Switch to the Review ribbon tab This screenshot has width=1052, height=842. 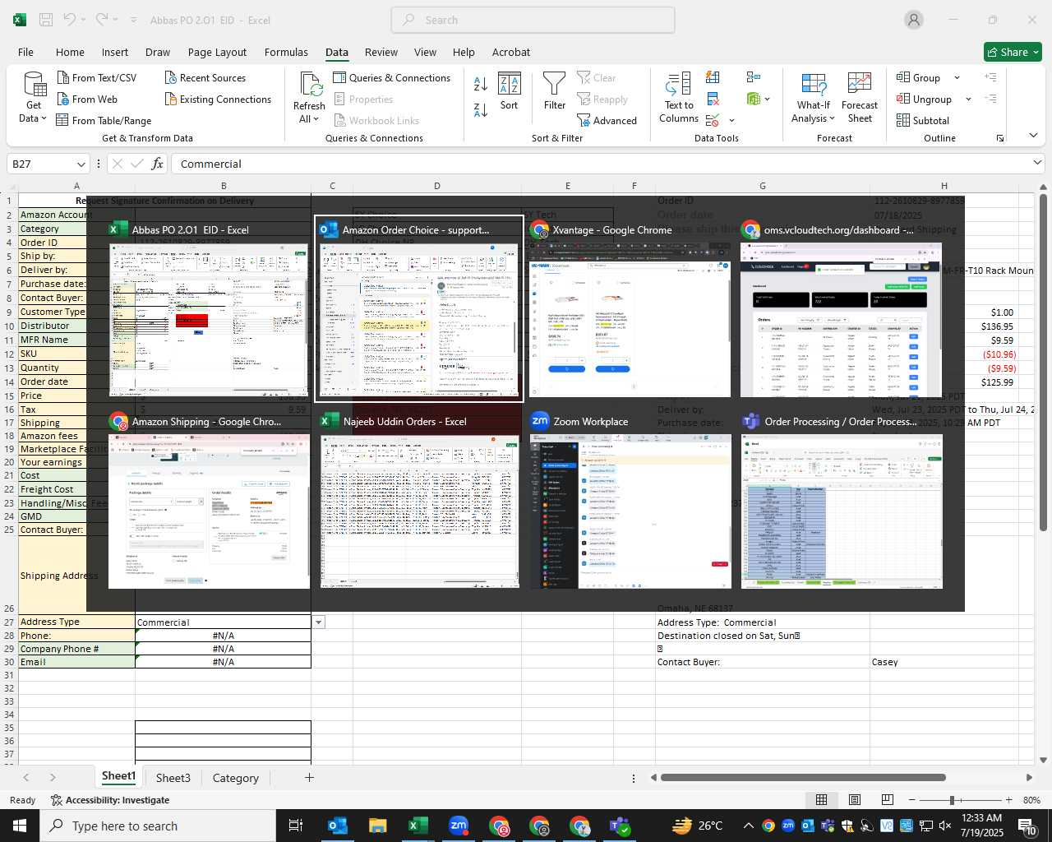[x=381, y=52]
